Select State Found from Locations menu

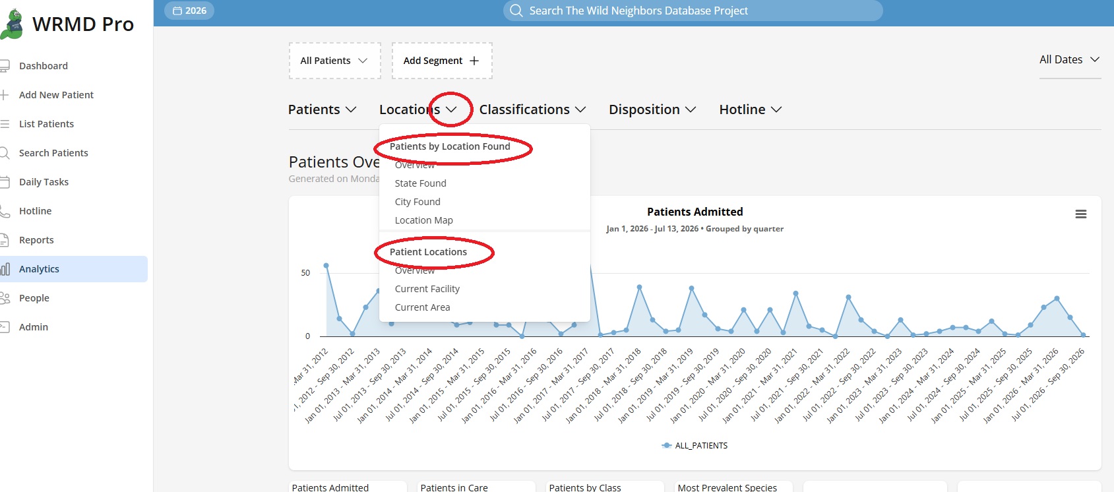pyautogui.click(x=421, y=183)
